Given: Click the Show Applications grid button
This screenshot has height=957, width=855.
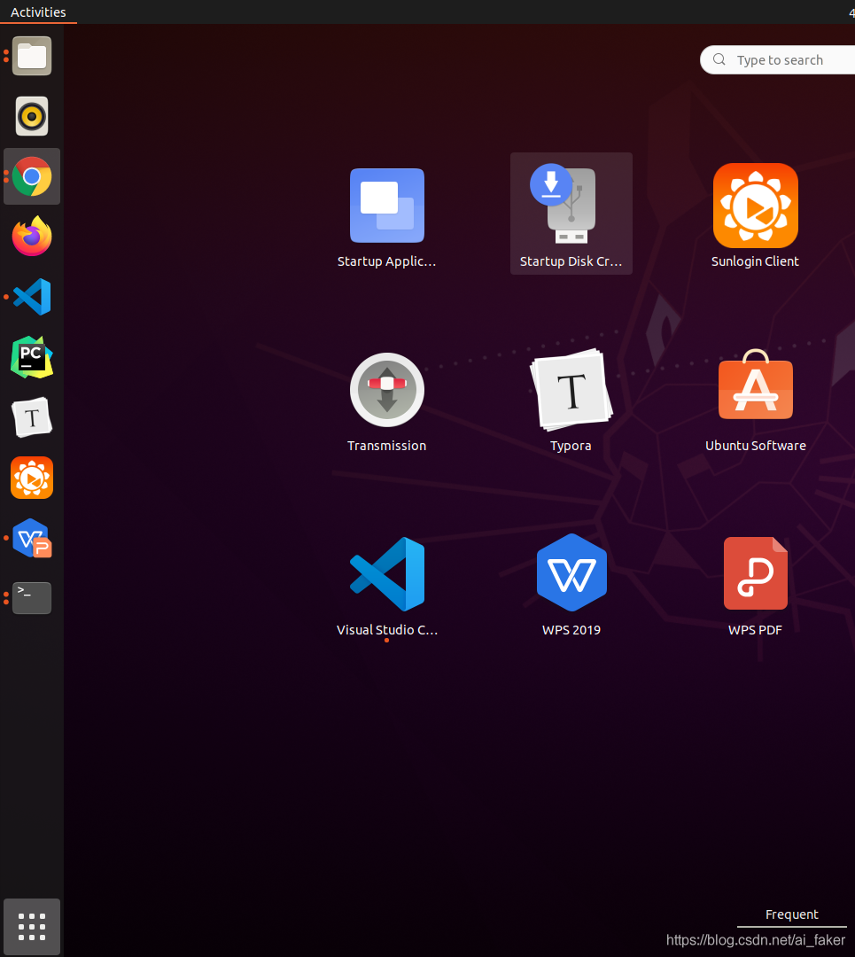Looking at the screenshot, I should pyautogui.click(x=32, y=927).
